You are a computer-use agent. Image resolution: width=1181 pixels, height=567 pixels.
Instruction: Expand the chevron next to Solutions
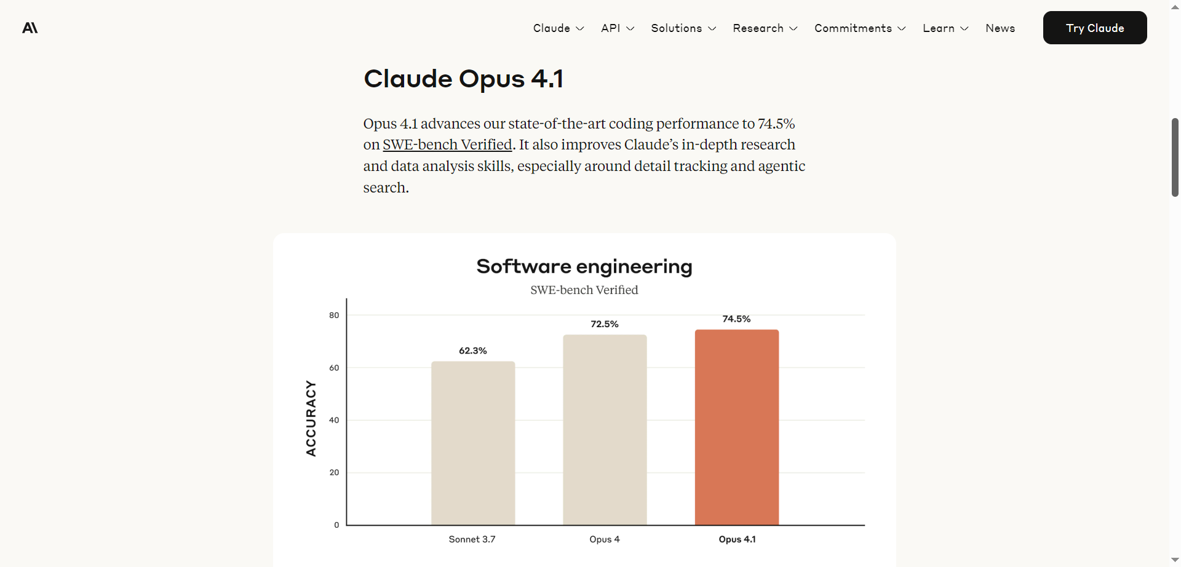coord(712,28)
